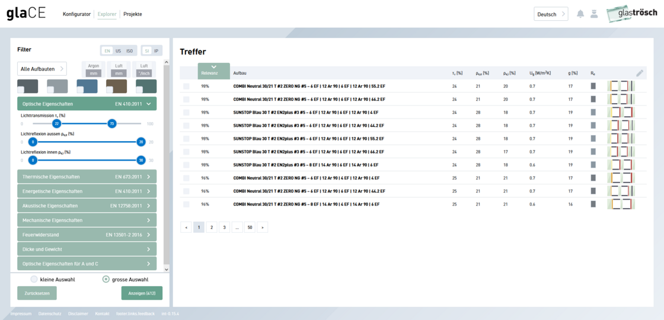Expand the Mechanische Eigenschaften section
Screen dimensions: 664x320
coord(87,220)
